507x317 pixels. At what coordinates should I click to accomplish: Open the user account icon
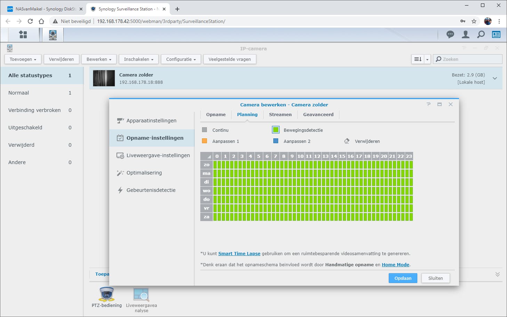point(466,34)
